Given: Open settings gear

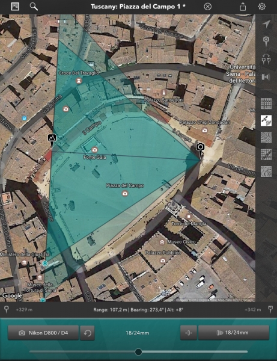Looking at the screenshot, I should click(262, 7).
